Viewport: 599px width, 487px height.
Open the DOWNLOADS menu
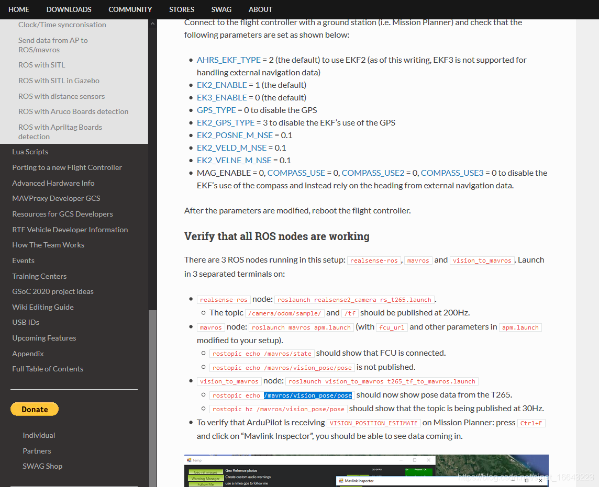click(x=69, y=9)
